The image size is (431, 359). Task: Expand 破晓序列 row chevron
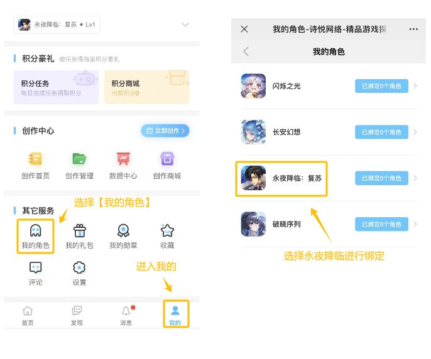(x=415, y=224)
